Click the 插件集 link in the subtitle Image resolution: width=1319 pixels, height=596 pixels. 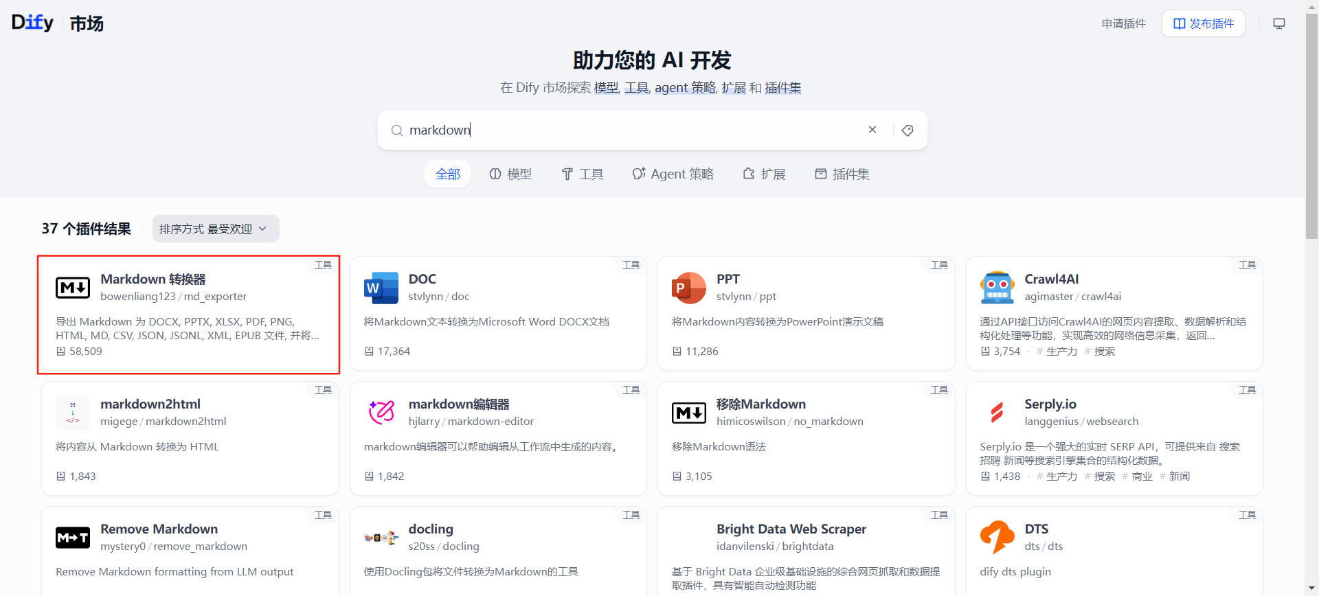pyautogui.click(x=783, y=88)
